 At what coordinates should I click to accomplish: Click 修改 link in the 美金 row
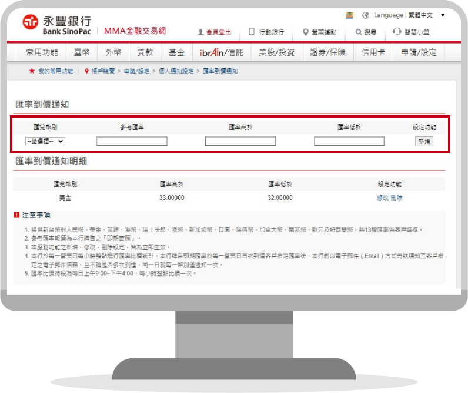pos(383,198)
